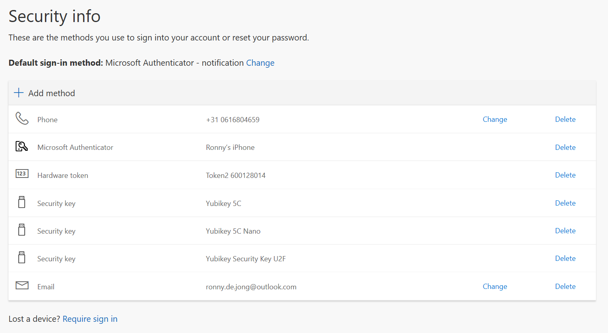Delete the Token2 hardware token
This screenshot has height=333, width=608.
(565, 175)
